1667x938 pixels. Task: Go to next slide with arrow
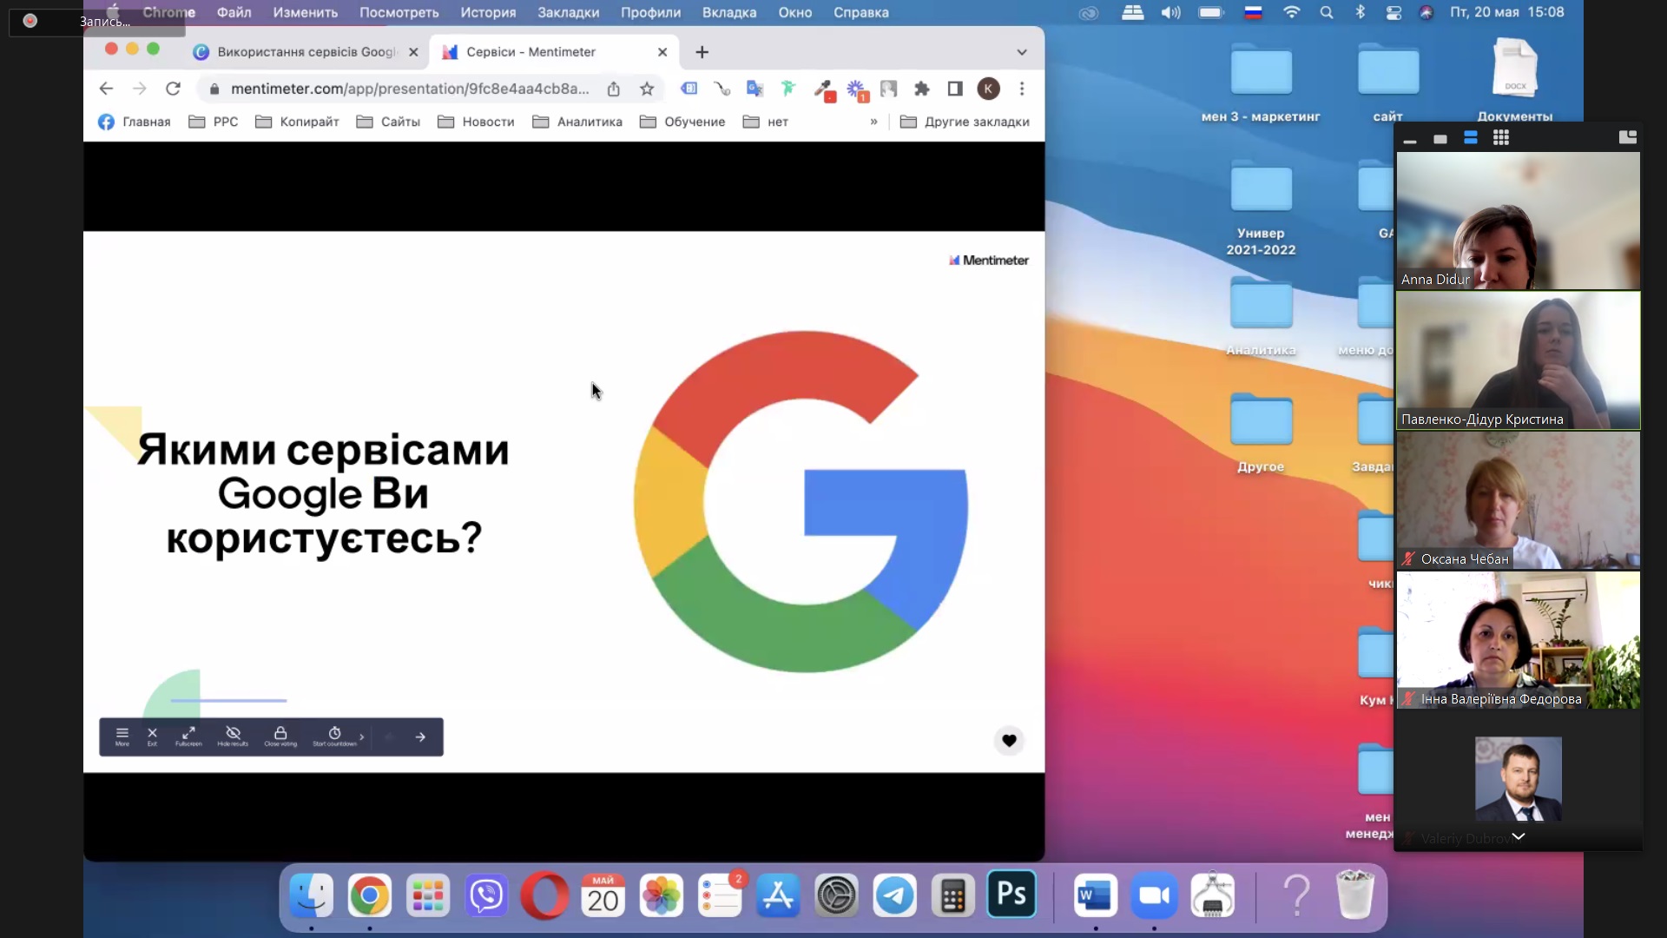pos(420,737)
